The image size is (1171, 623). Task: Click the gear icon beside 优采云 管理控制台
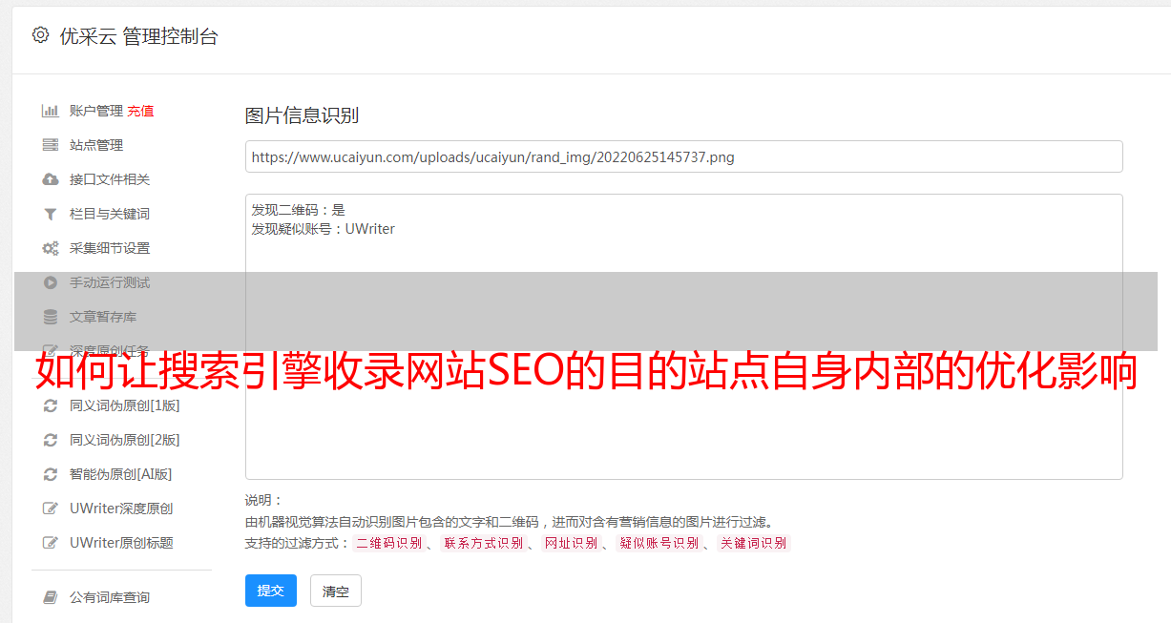(40, 35)
